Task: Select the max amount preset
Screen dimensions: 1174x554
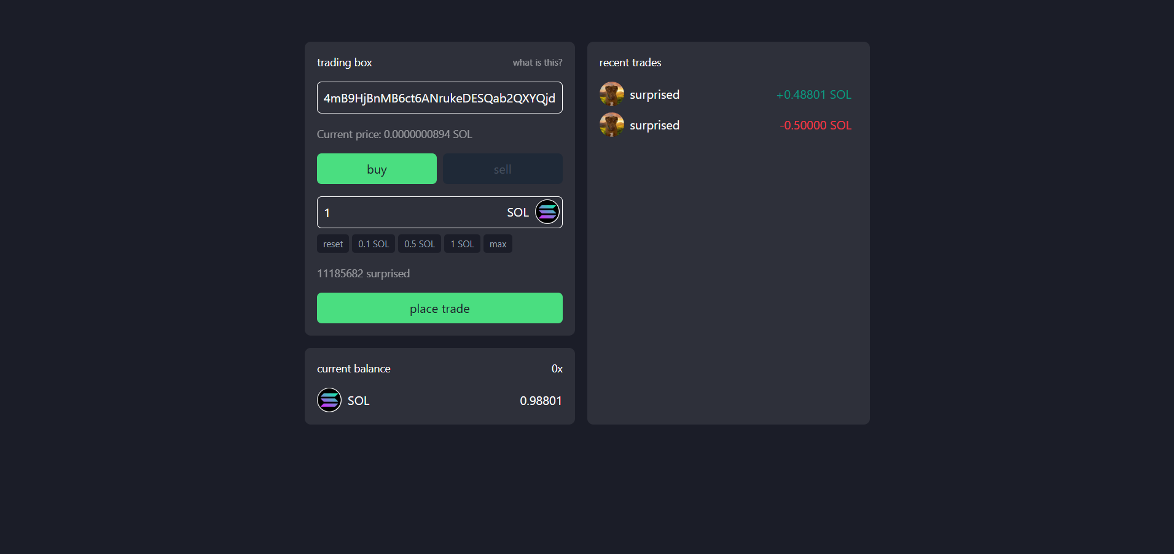Action: 498,244
